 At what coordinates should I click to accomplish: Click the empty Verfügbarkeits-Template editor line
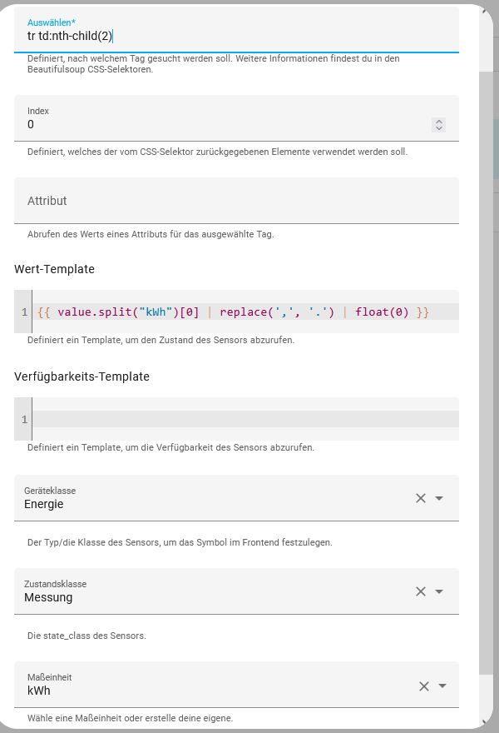pyautogui.click(x=245, y=419)
